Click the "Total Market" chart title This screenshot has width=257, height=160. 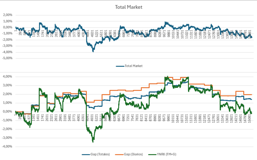[x=129, y=7]
